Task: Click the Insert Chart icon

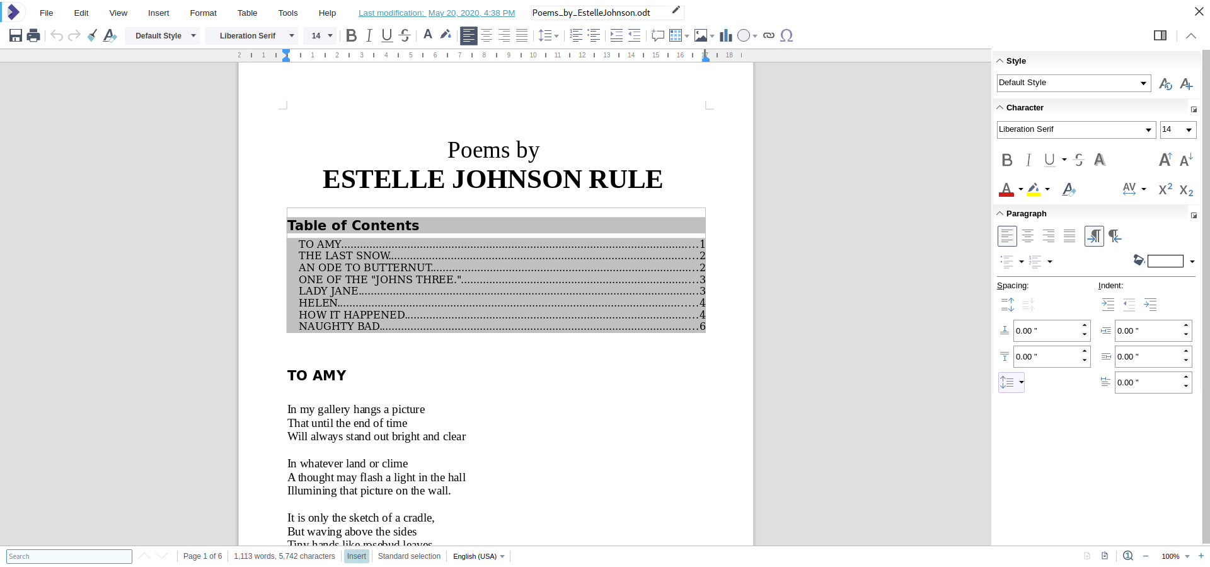Action: point(726,35)
